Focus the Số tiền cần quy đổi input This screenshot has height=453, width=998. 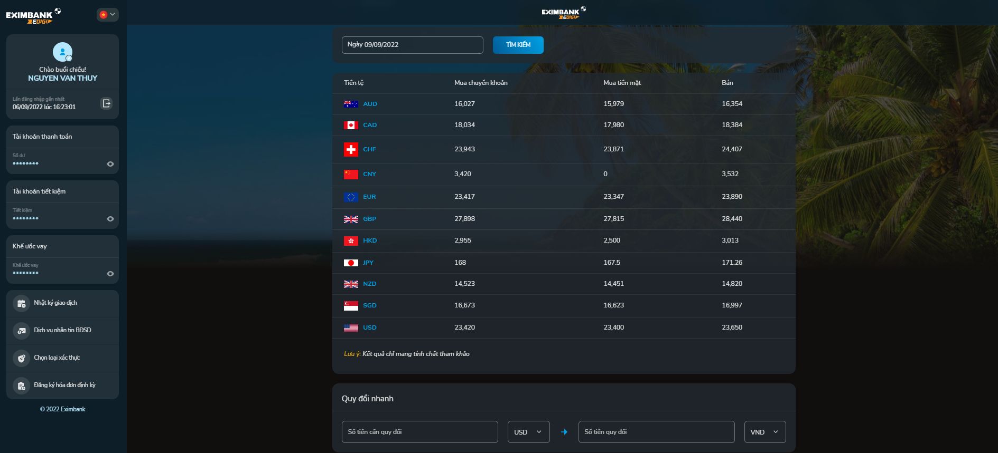click(x=419, y=432)
